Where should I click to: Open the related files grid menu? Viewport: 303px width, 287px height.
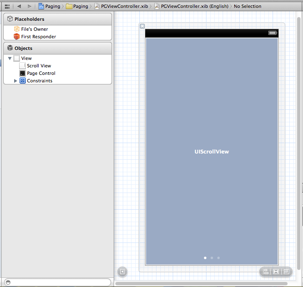point(7,7)
